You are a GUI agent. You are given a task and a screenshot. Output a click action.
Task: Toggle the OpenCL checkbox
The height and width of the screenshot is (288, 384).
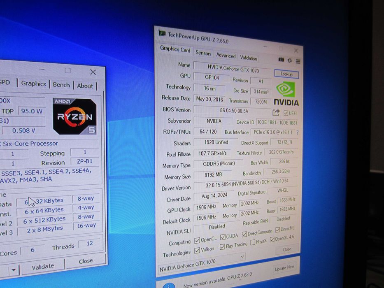[197, 241]
